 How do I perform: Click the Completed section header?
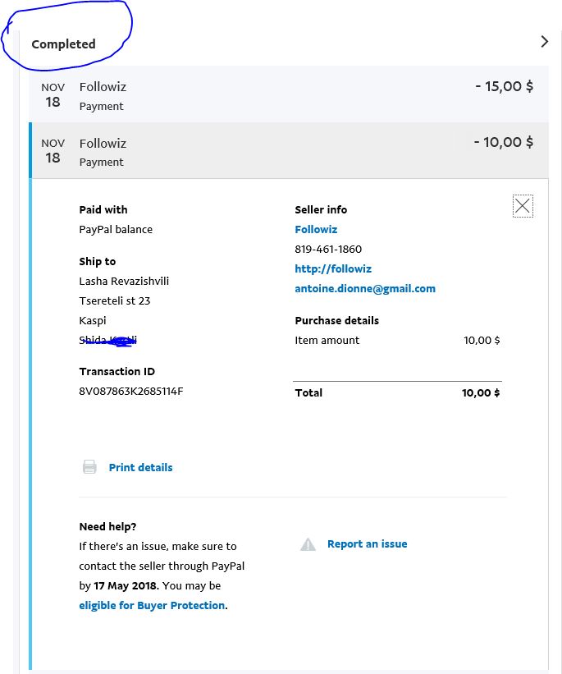(x=64, y=44)
